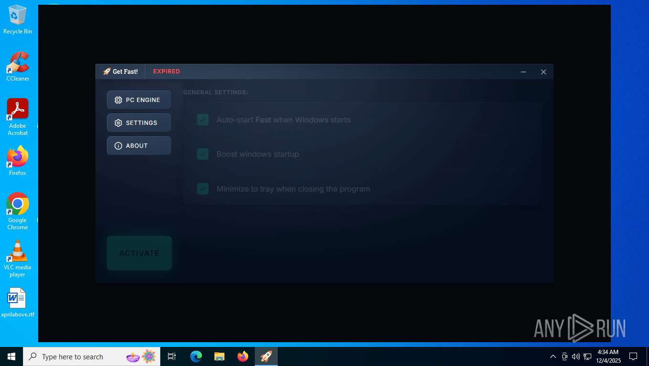
Task: Select the Google Chrome desktop shortcut
Action: coord(18,211)
